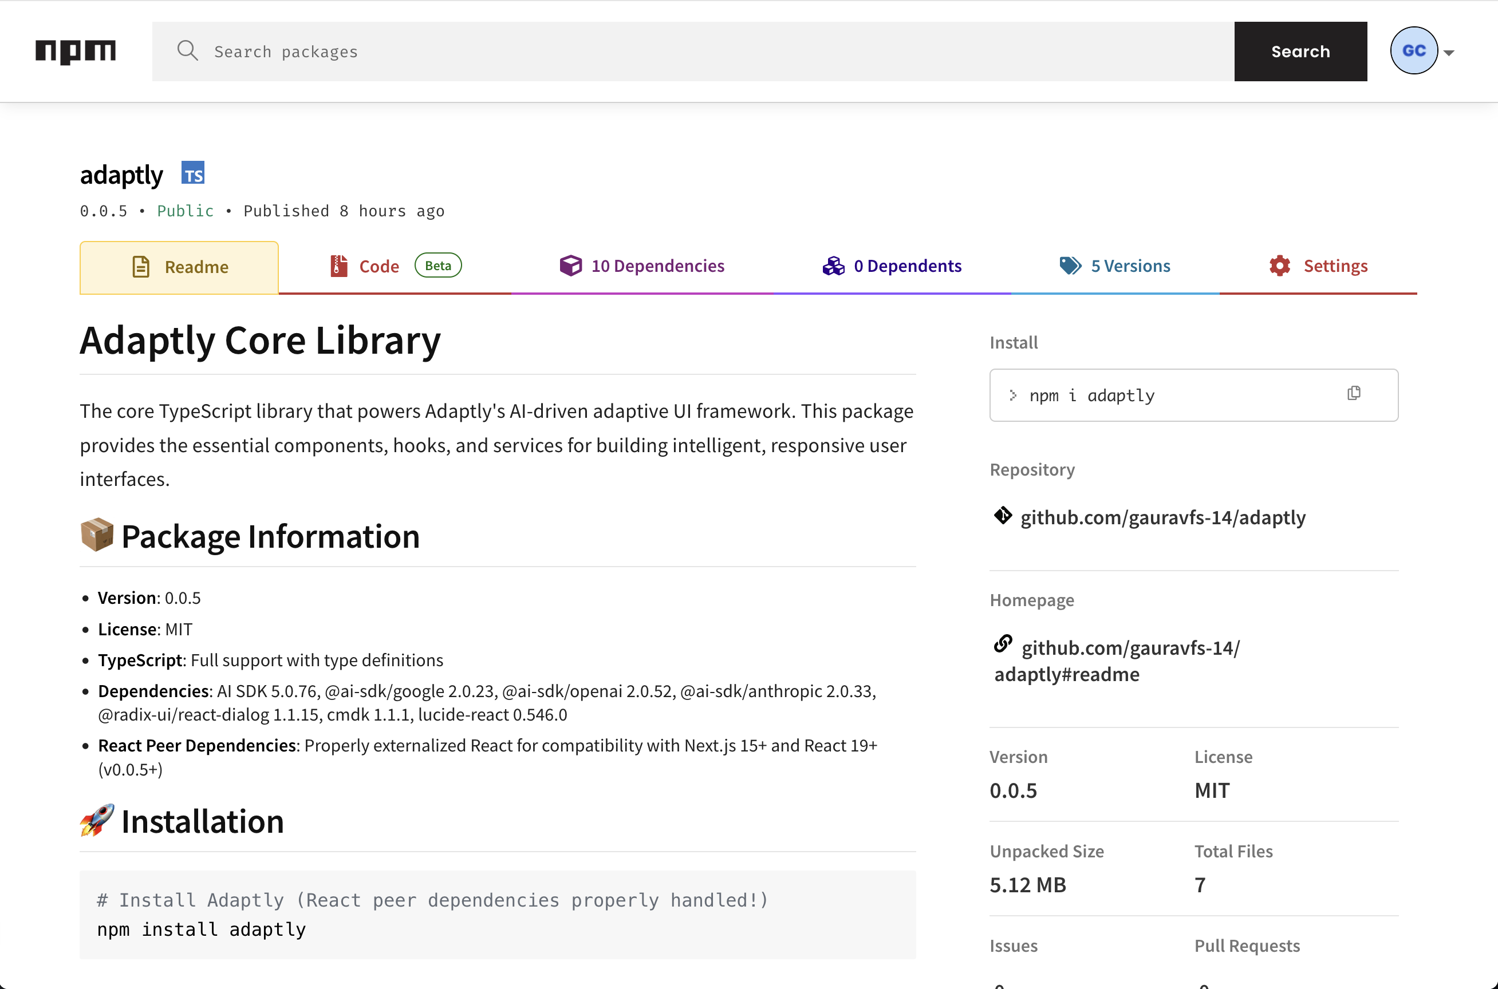This screenshot has width=1498, height=989.
Task: Click the homepage chain link icon
Action: coord(1003,644)
